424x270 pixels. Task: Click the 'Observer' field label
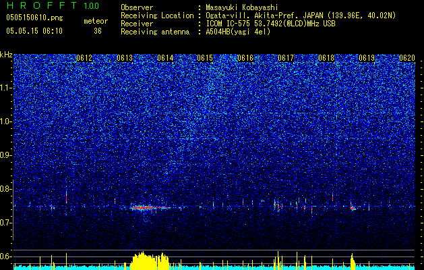coord(137,7)
